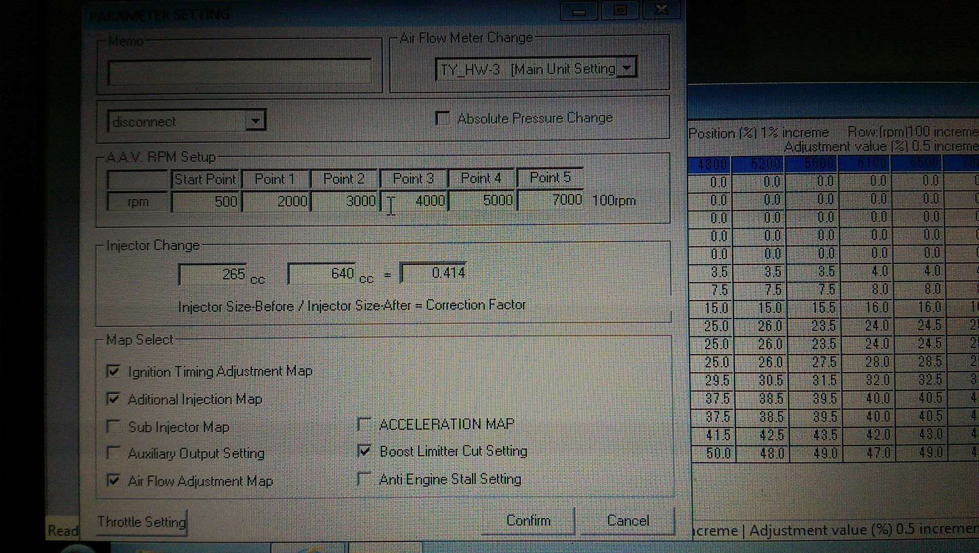Open the Throttle Setting dialog

pyautogui.click(x=141, y=522)
